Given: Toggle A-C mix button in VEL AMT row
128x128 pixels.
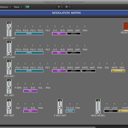Looking at the screenshot, I should click(x=25, y=84).
